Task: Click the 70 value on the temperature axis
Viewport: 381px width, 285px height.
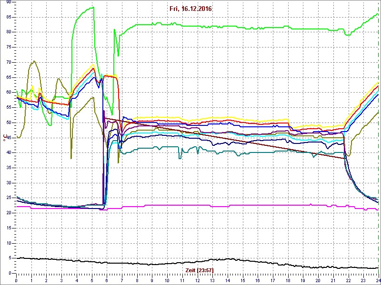Action: [9, 62]
